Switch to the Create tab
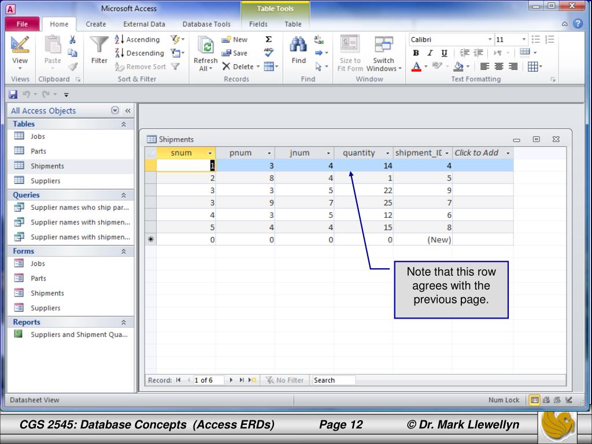 [x=95, y=24]
